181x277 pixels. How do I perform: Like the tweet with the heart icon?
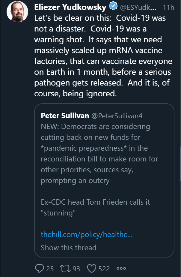point(92,268)
